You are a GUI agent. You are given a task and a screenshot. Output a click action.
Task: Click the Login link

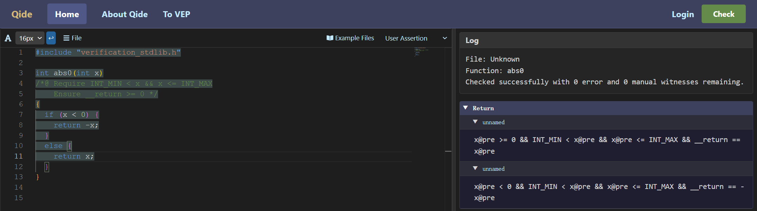(x=682, y=14)
